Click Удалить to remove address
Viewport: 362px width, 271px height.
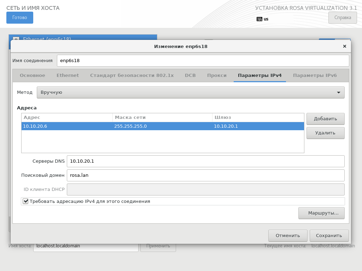(x=325, y=133)
